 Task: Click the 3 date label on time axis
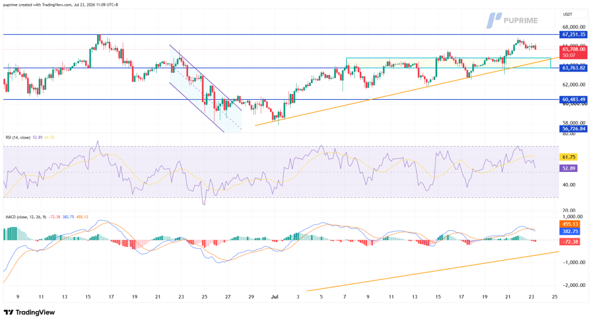(x=298, y=297)
